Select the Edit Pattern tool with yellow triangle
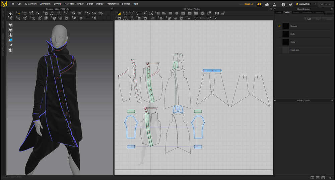 [119, 13]
